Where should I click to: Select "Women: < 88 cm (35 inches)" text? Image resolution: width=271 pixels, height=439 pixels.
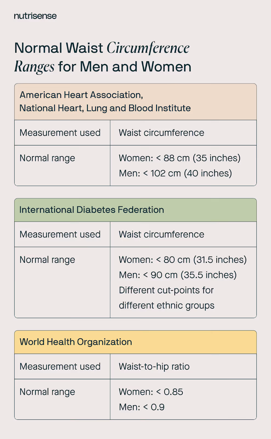click(179, 158)
